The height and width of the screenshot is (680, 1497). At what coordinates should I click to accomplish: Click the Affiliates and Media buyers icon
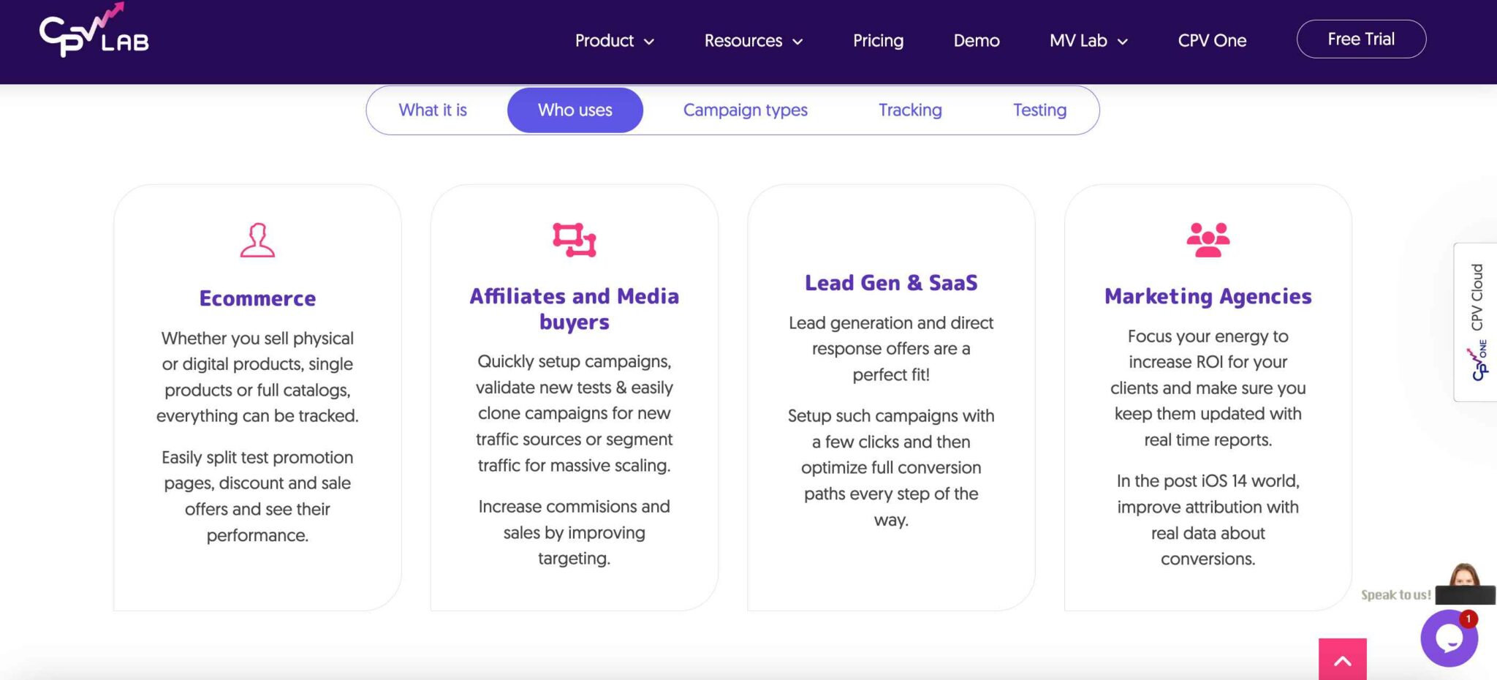point(575,238)
